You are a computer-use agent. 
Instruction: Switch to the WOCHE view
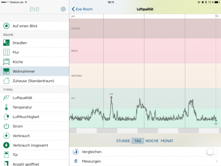(x=152, y=141)
